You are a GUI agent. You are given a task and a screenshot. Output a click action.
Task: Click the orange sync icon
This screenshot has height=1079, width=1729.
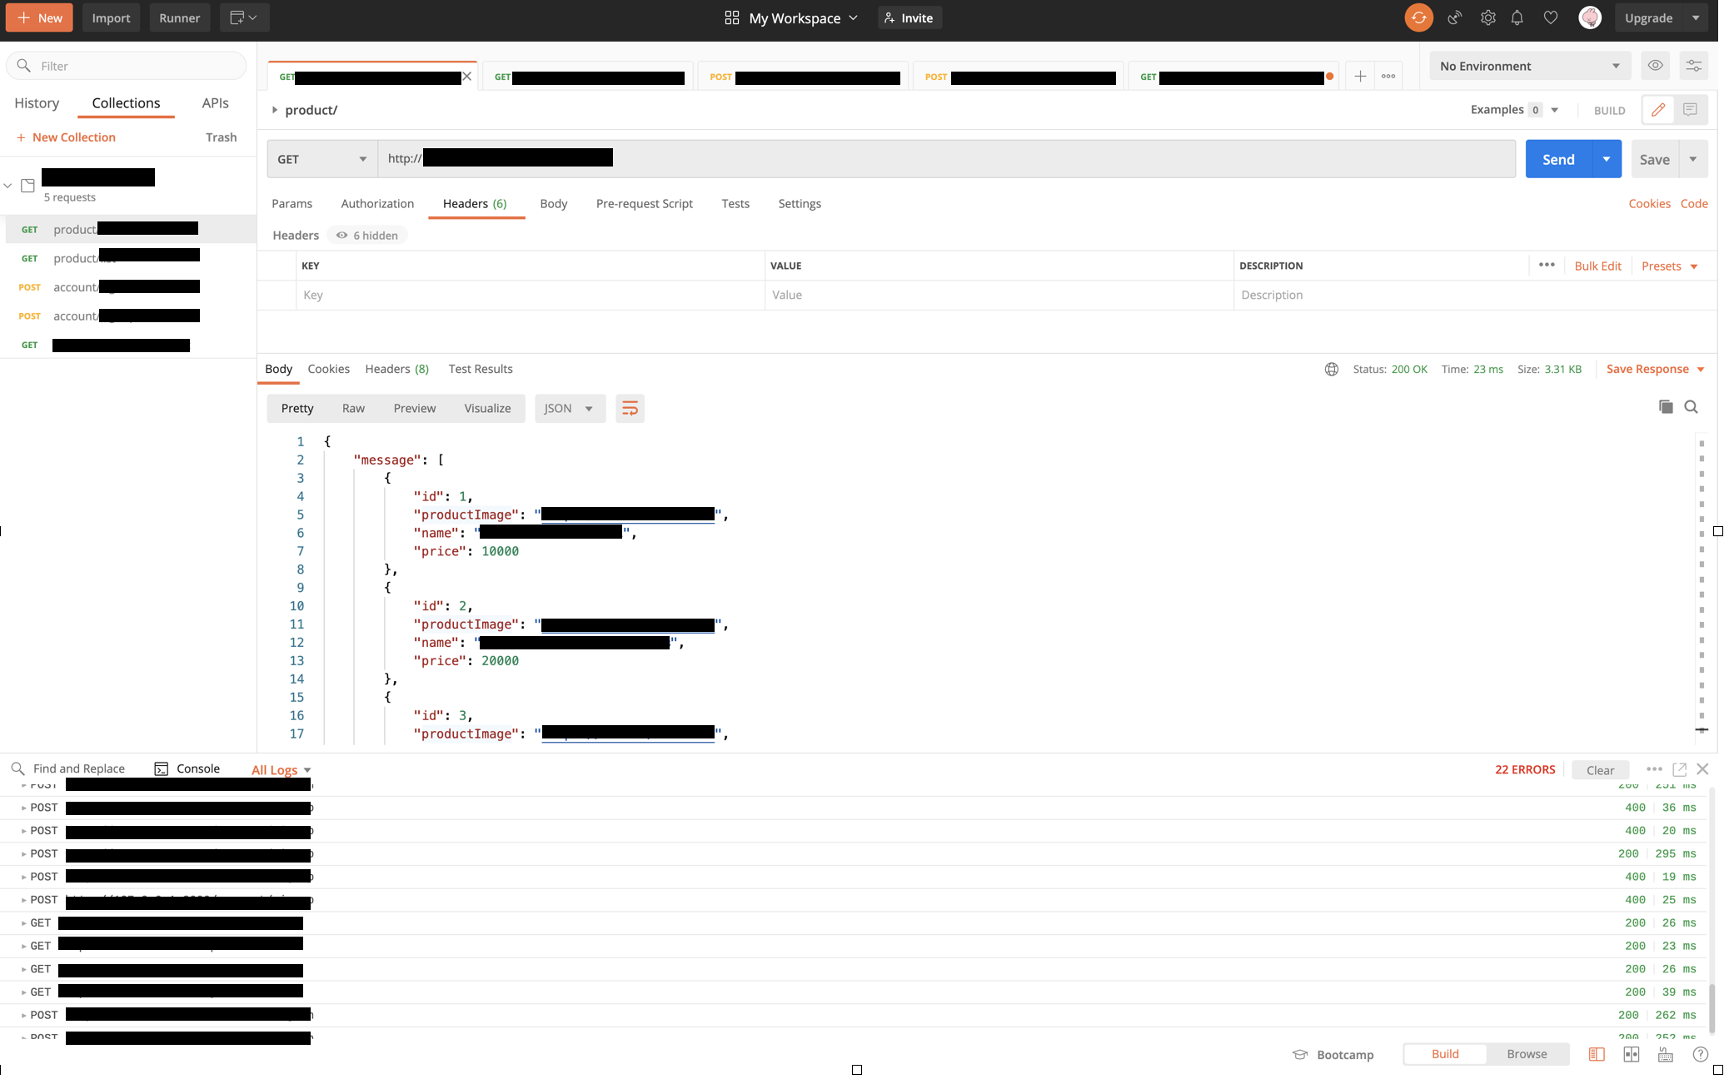1418,17
